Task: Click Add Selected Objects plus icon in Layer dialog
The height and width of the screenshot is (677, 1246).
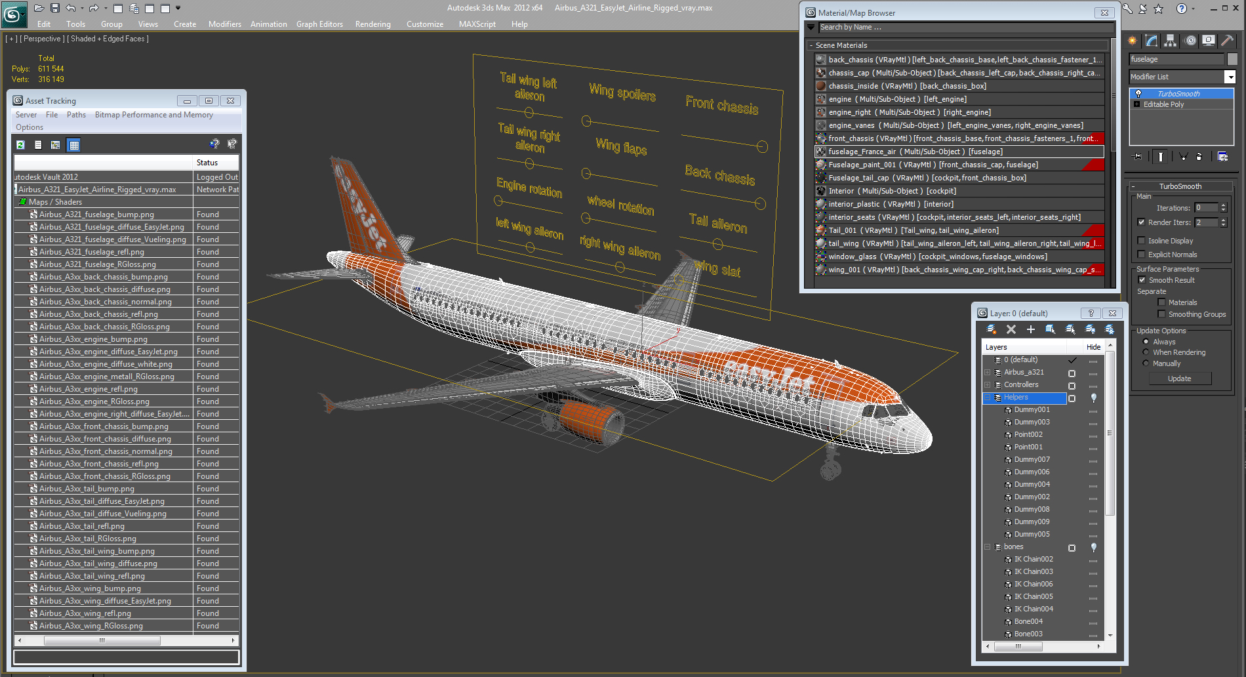Action: [x=1030, y=329]
